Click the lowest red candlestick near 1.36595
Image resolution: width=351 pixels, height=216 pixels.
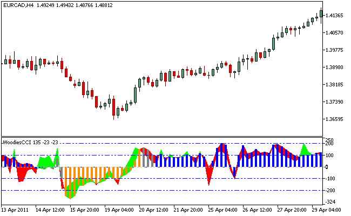point(114,107)
